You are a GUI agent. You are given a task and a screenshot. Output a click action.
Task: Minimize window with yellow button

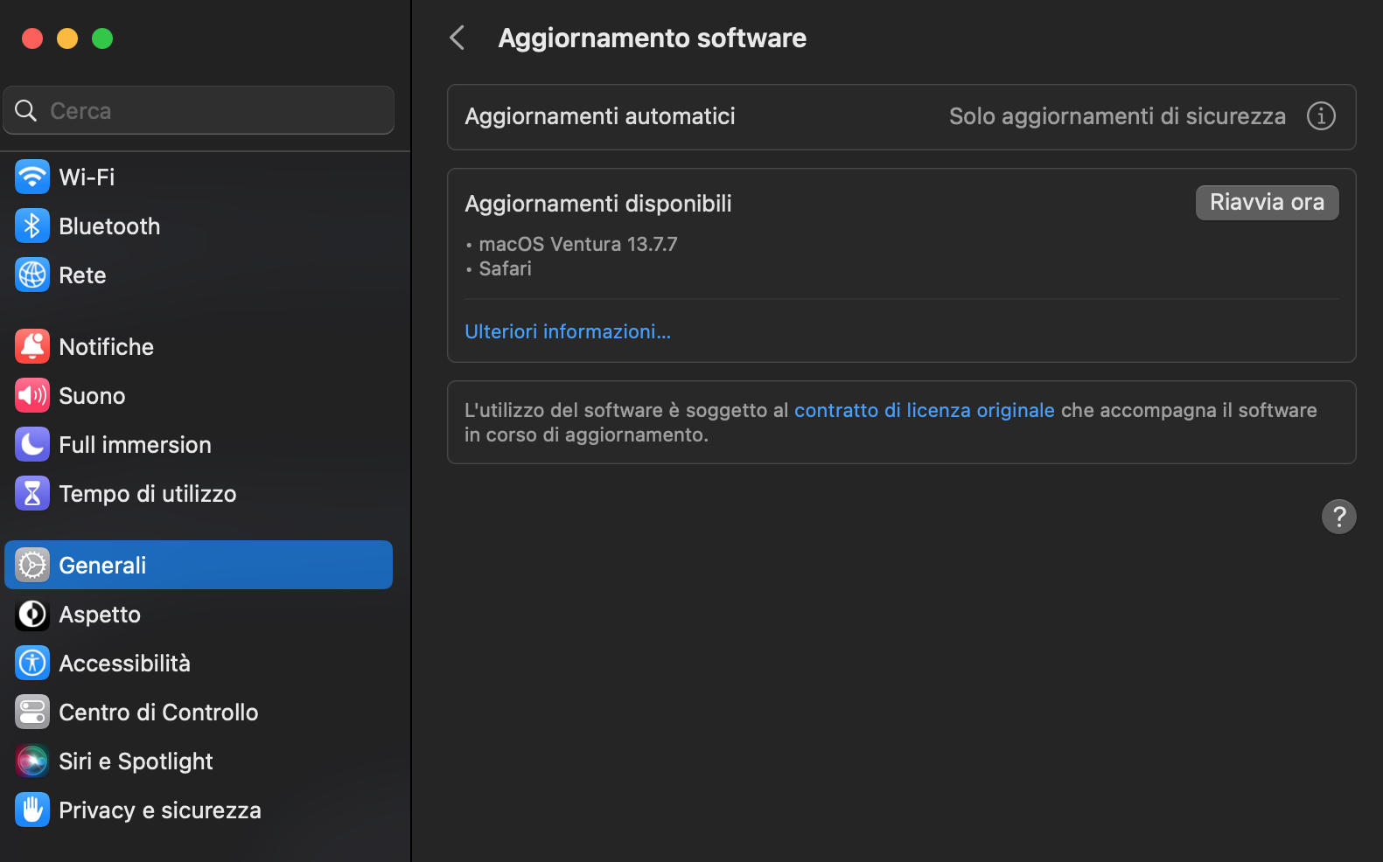tap(67, 38)
